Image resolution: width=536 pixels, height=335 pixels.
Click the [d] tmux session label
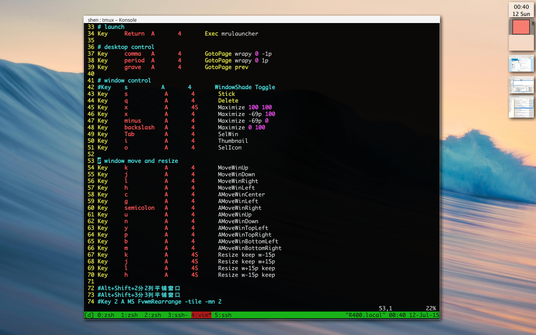tap(89, 315)
